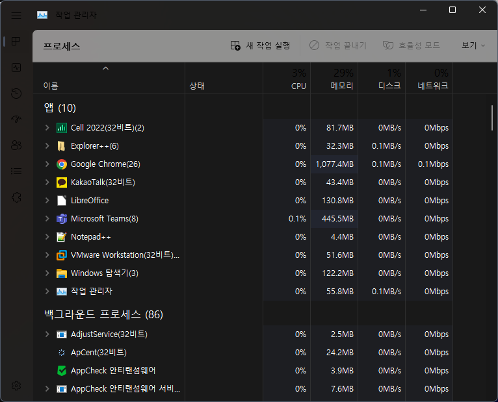Click the ApCent process icon
Screen dimensions: 498x402
62,353
